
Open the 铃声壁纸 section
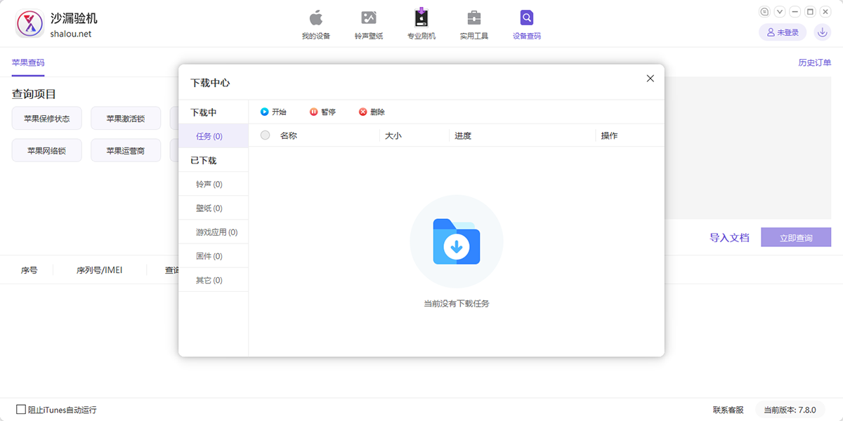point(369,25)
